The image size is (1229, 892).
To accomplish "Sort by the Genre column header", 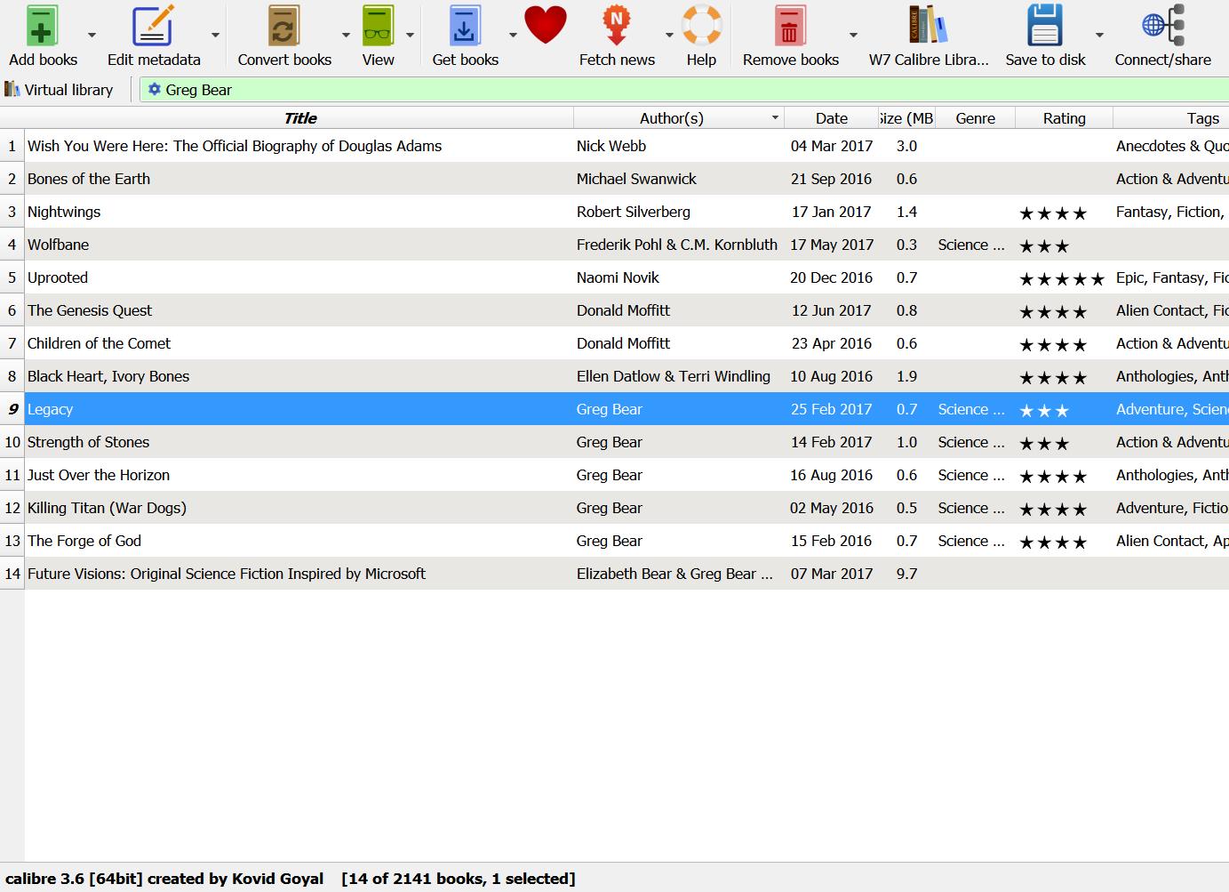I will [975, 118].
